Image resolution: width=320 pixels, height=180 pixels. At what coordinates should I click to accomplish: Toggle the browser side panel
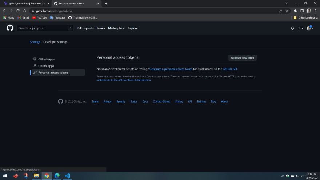coord(302,11)
